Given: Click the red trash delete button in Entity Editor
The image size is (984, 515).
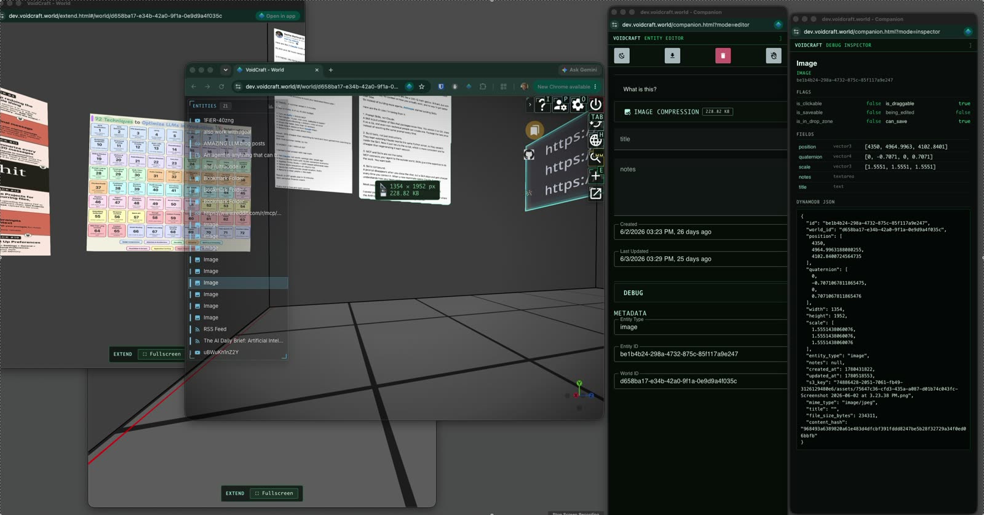Looking at the screenshot, I should click(723, 55).
